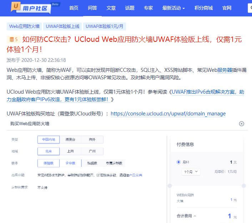Click the search box in header
The width and height of the screenshot is (252, 223).
[250, 8]
